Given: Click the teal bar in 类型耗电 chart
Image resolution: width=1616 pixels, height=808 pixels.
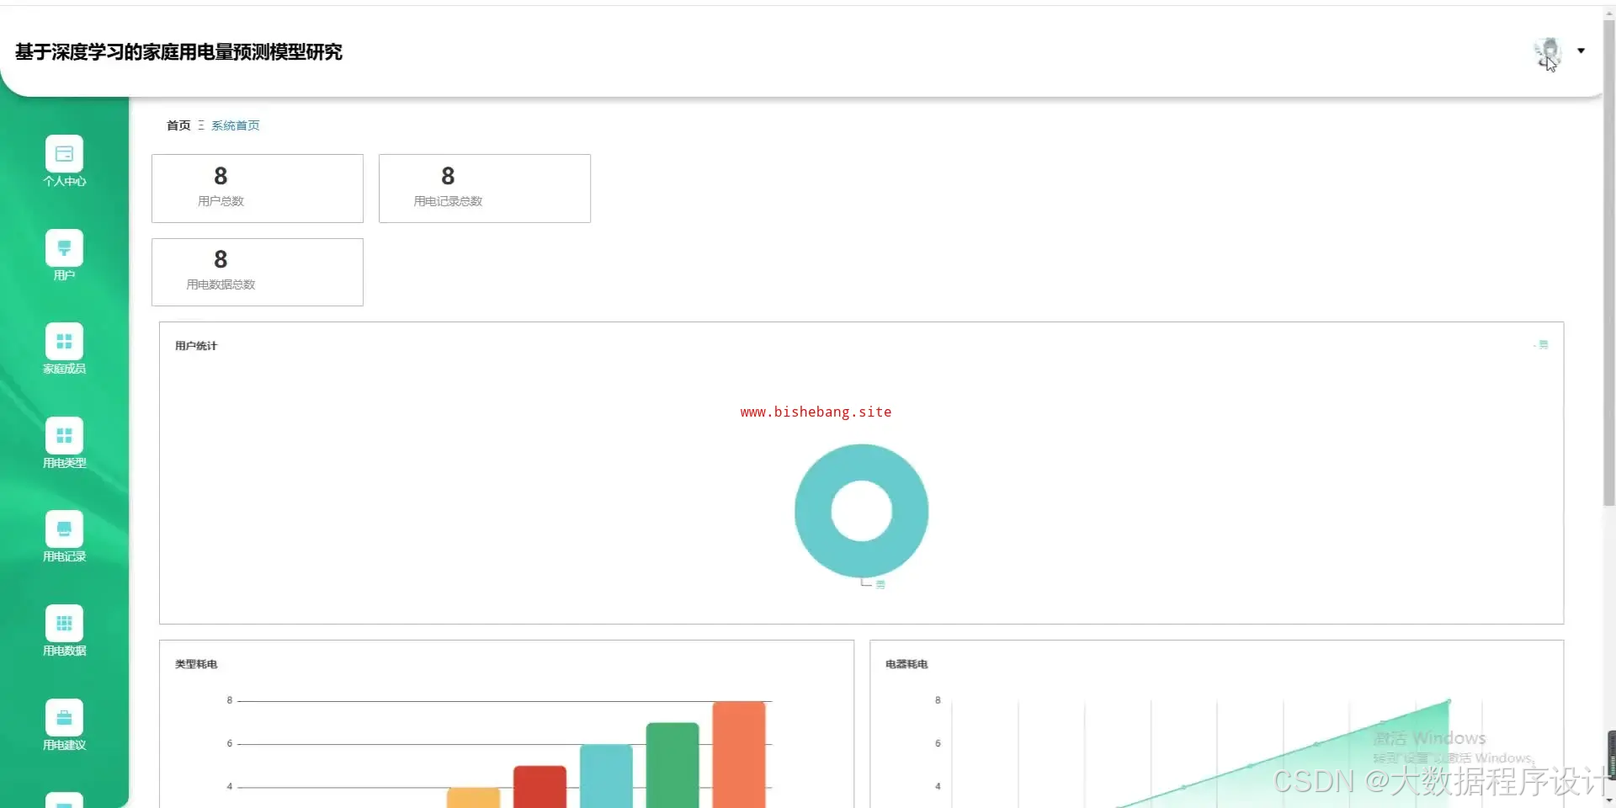Looking at the screenshot, I should 606,776.
